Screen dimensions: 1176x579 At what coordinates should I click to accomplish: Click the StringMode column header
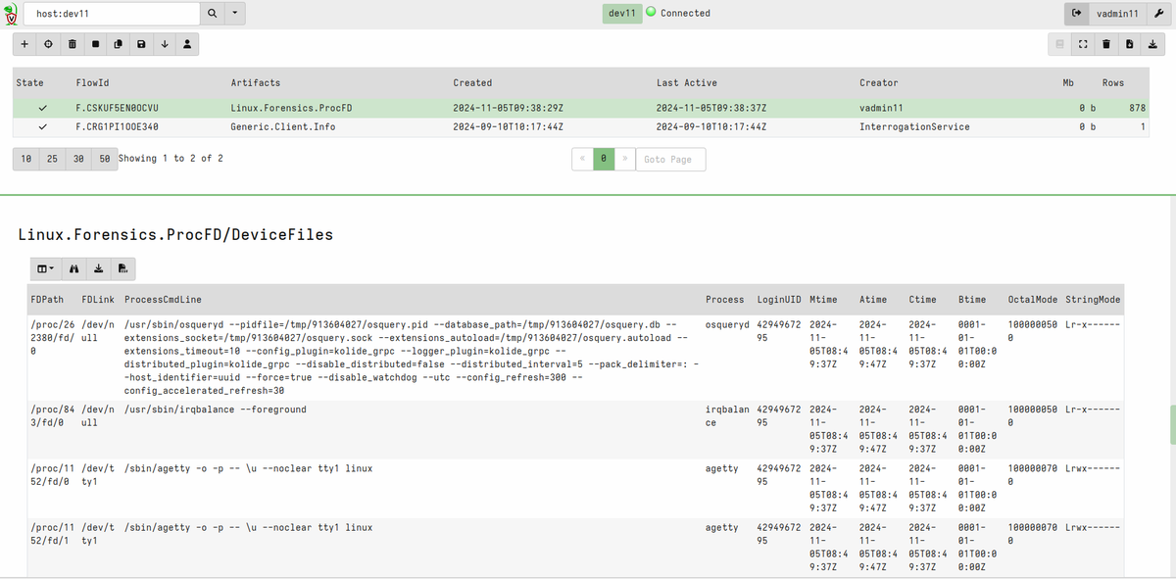tap(1093, 299)
